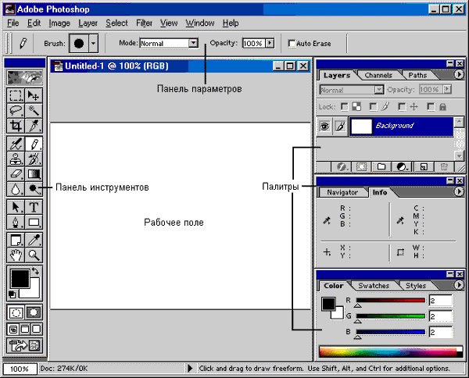Select the History Brush tool
The height and width of the screenshot is (378, 469).
(34, 159)
